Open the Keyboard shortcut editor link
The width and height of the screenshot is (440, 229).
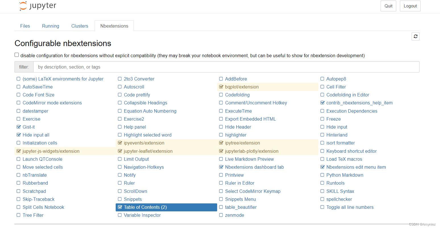(x=351, y=151)
